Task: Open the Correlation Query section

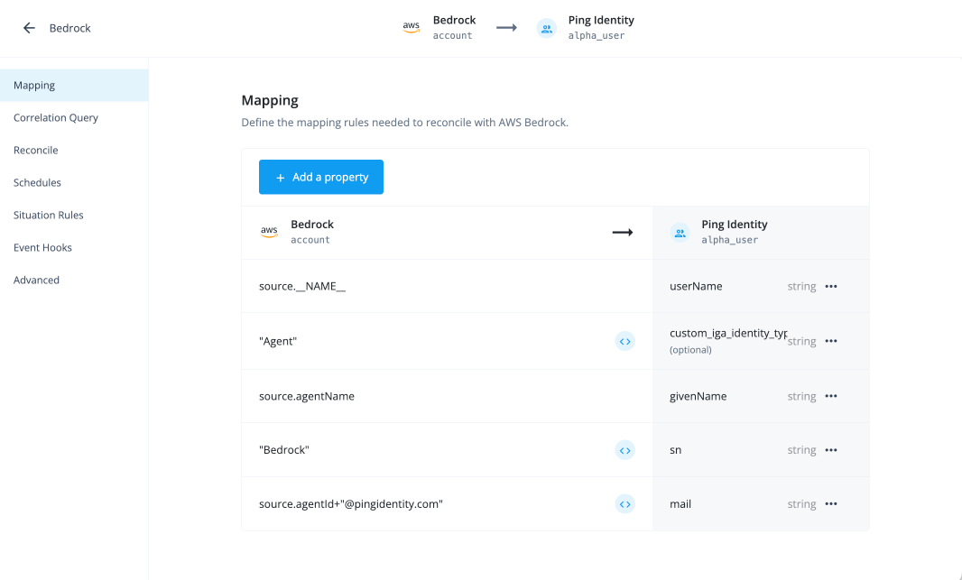Action: [74, 118]
